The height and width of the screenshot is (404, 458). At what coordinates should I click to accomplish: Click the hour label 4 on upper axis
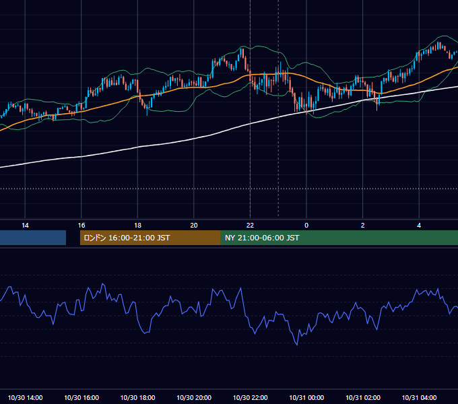coord(419,226)
